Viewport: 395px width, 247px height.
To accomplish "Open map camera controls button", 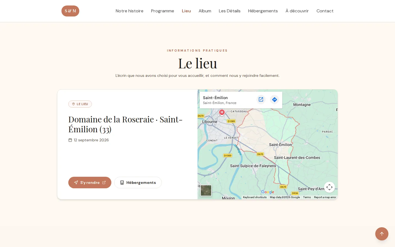I will point(329,187).
